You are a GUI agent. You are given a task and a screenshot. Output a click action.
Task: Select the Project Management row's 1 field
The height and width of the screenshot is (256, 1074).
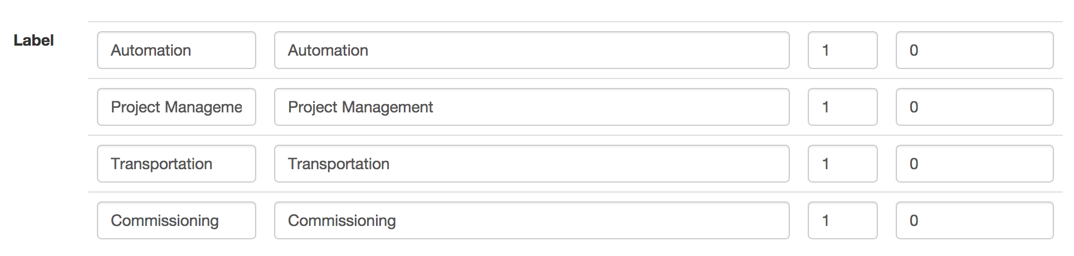pos(843,107)
